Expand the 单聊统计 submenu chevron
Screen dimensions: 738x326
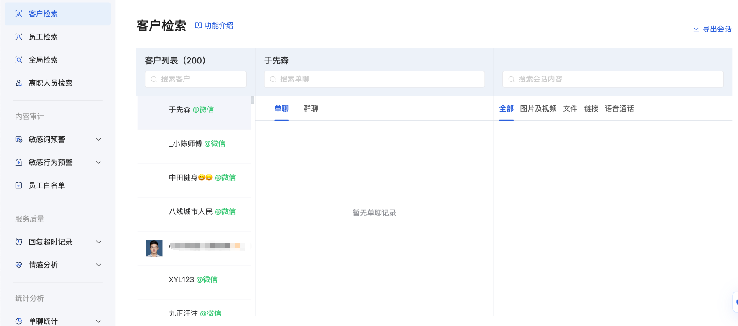[99, 321]
